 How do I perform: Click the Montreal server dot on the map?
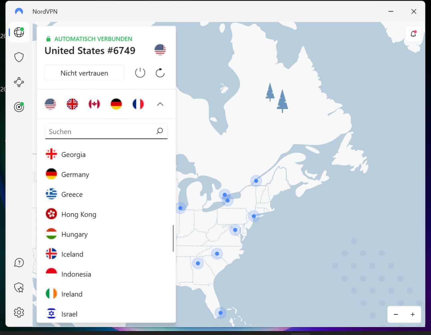256,181
